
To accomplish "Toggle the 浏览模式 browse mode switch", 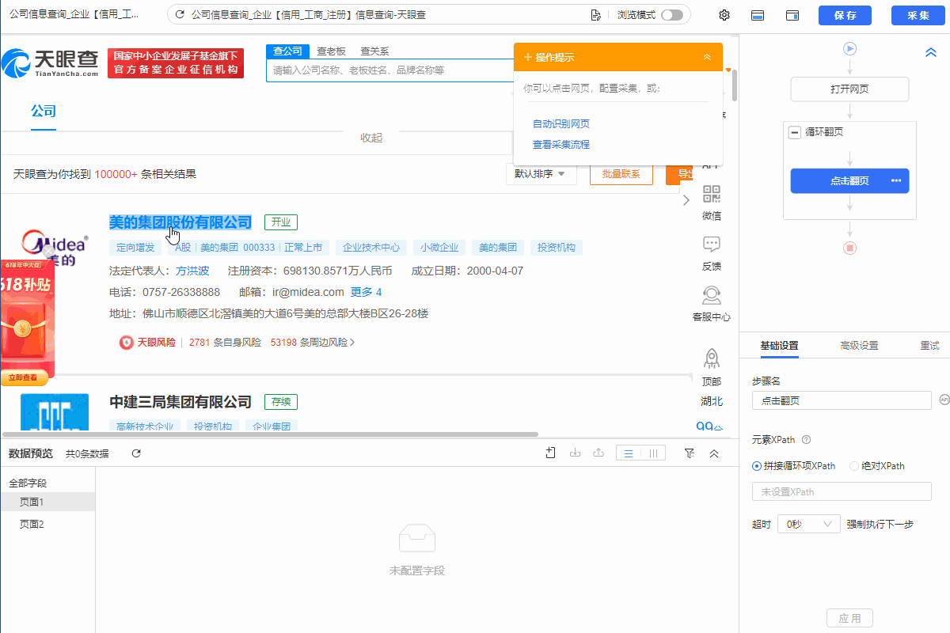I will pyautogui.click(x=671, y=15).
